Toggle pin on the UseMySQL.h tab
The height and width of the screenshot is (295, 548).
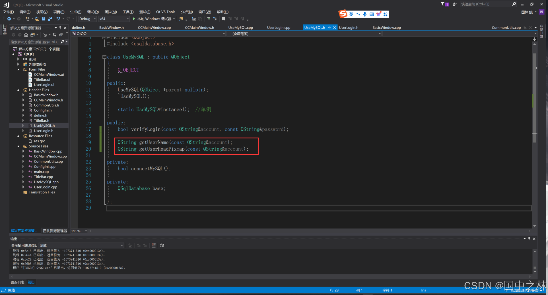point(329,28)
